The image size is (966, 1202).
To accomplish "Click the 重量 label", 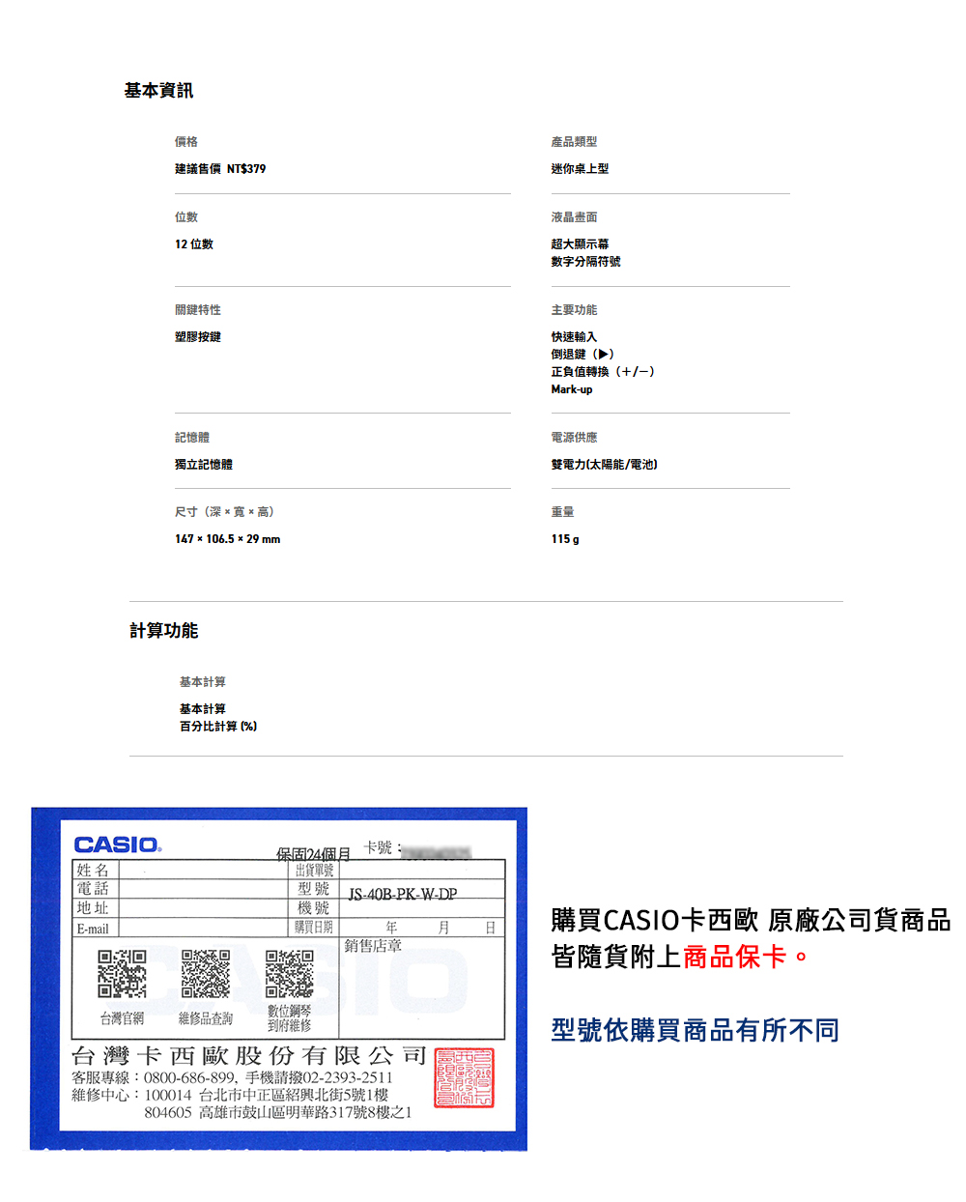I will 562,512.
